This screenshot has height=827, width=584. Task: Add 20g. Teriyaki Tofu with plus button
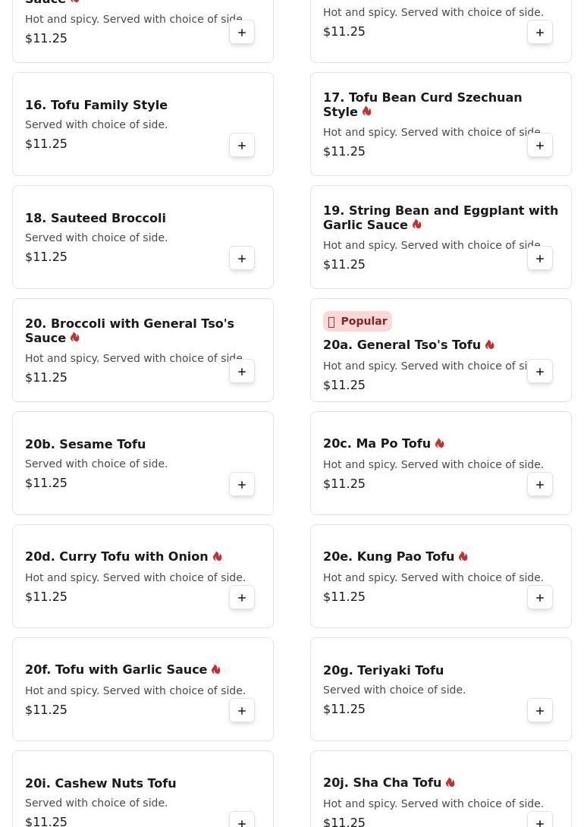[x=540, y=710]
